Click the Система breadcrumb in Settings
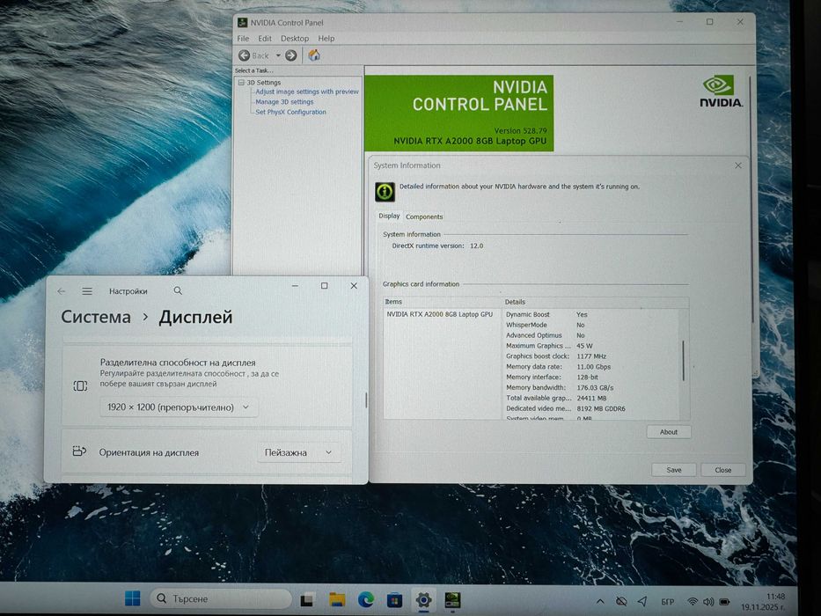 pos(96,317)
